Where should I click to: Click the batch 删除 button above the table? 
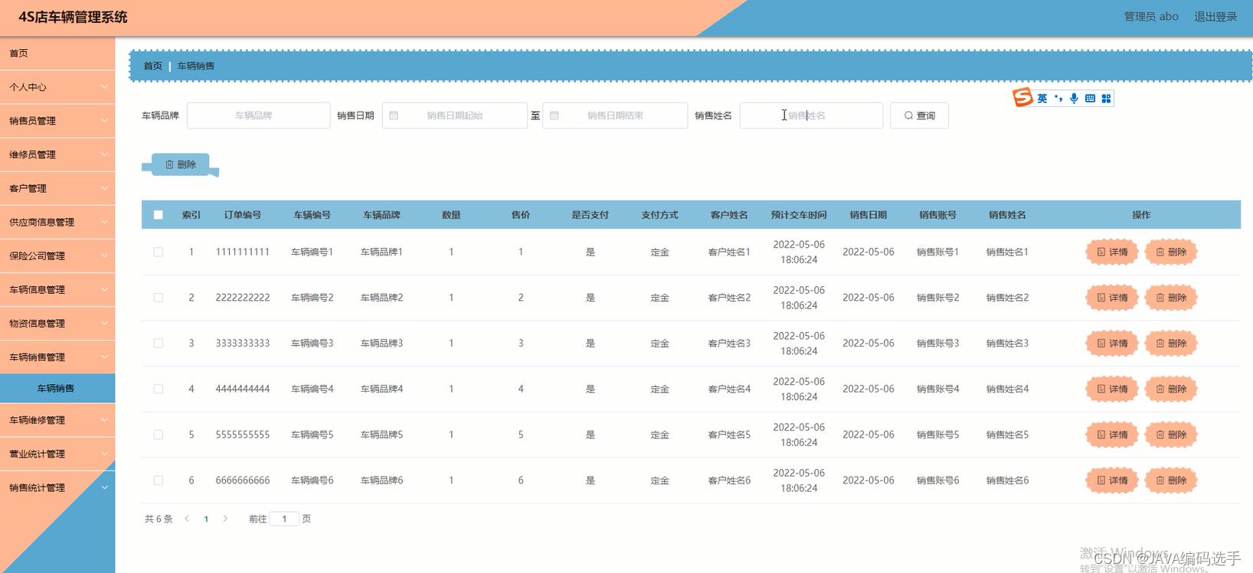coord(181,164)
